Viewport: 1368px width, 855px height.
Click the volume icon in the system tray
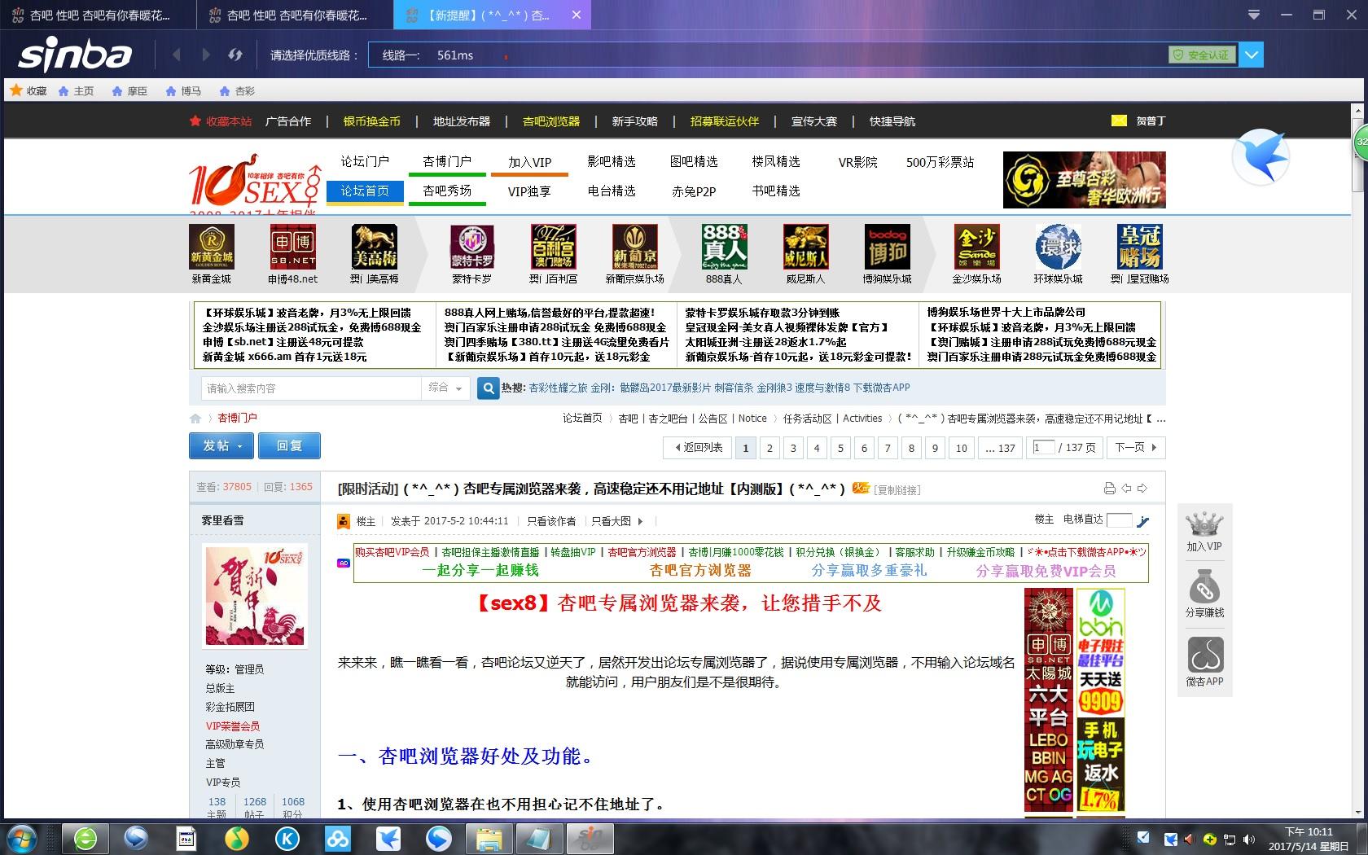pyautogui.click(x=1249, y=839)
